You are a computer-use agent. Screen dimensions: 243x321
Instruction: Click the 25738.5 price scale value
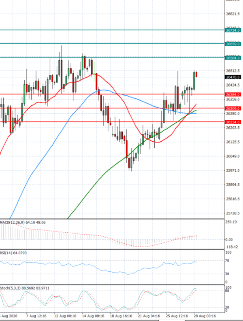[233, 213]
